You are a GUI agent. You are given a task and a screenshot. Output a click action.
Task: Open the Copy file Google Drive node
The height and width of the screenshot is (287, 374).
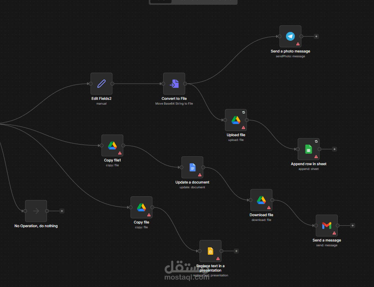tap(142, 207)
